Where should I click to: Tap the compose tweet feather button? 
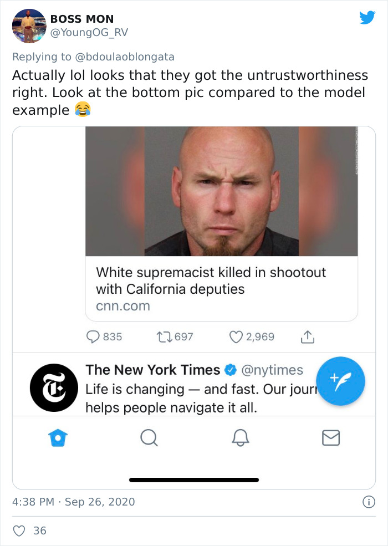click(x=340, y=381)
